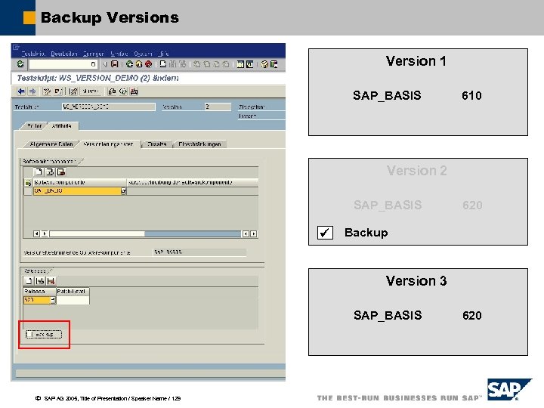Click the Other Object icon

pos(58,91)
